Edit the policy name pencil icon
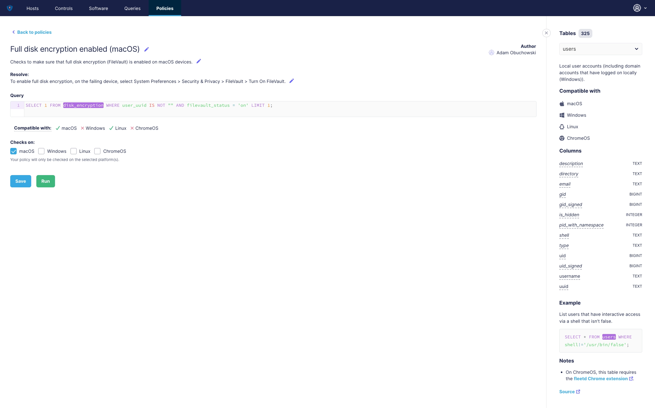655x408 pixels. coord(146,49)
